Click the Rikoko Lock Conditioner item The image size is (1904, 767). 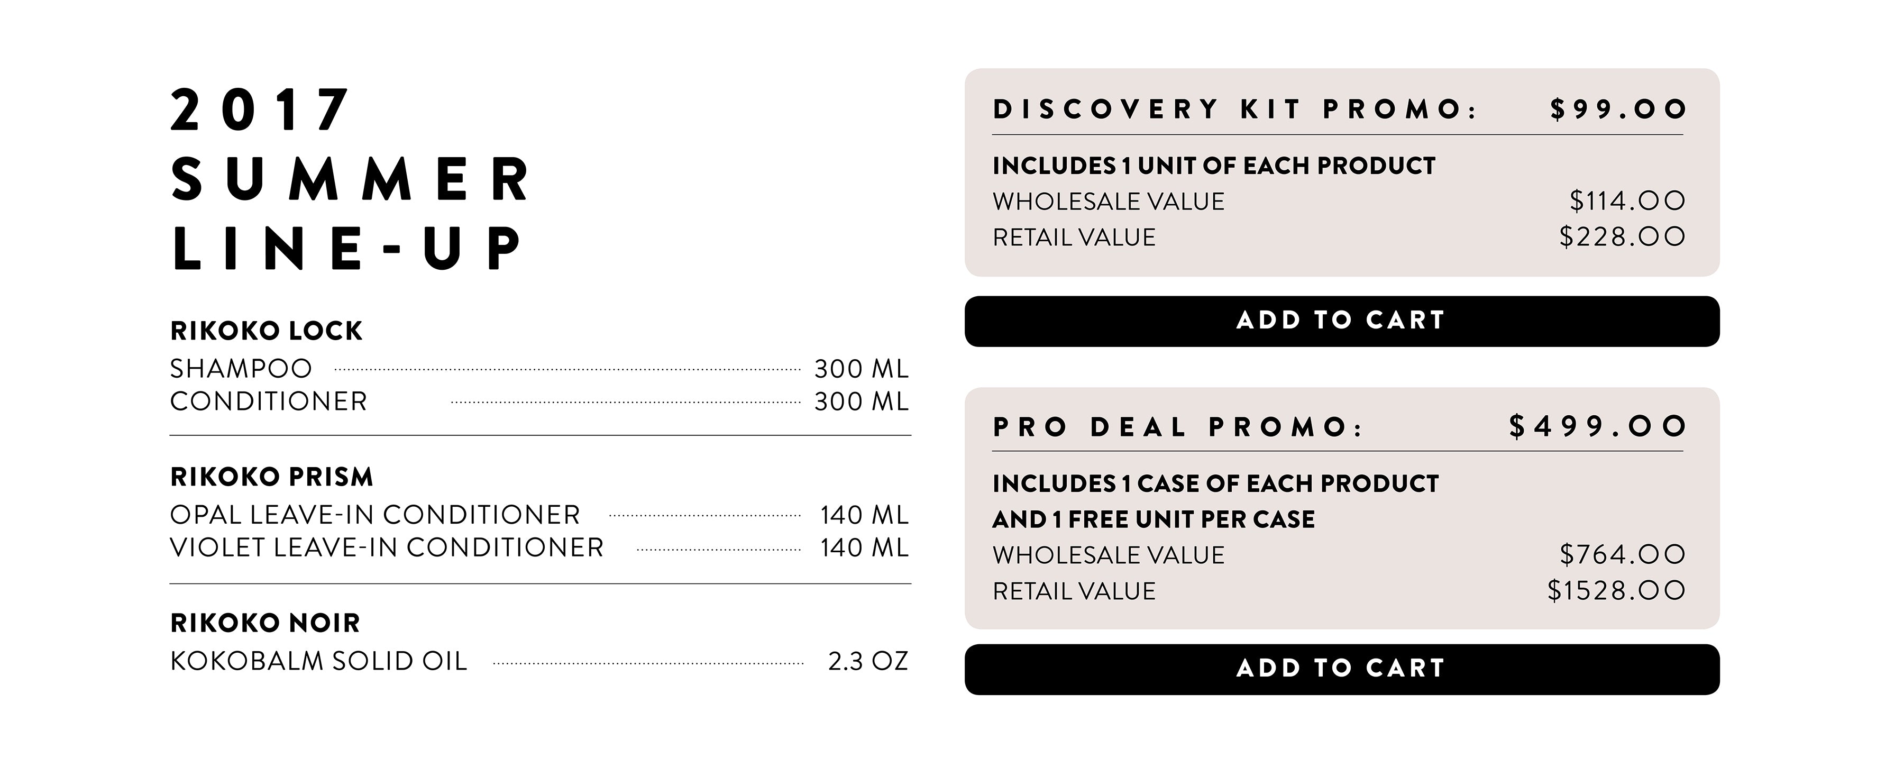pos(539,401)
